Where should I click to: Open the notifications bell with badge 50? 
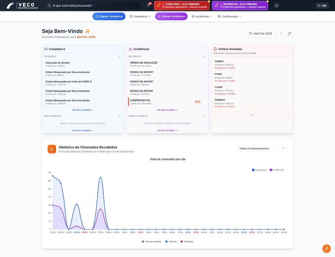coord(149,6)
